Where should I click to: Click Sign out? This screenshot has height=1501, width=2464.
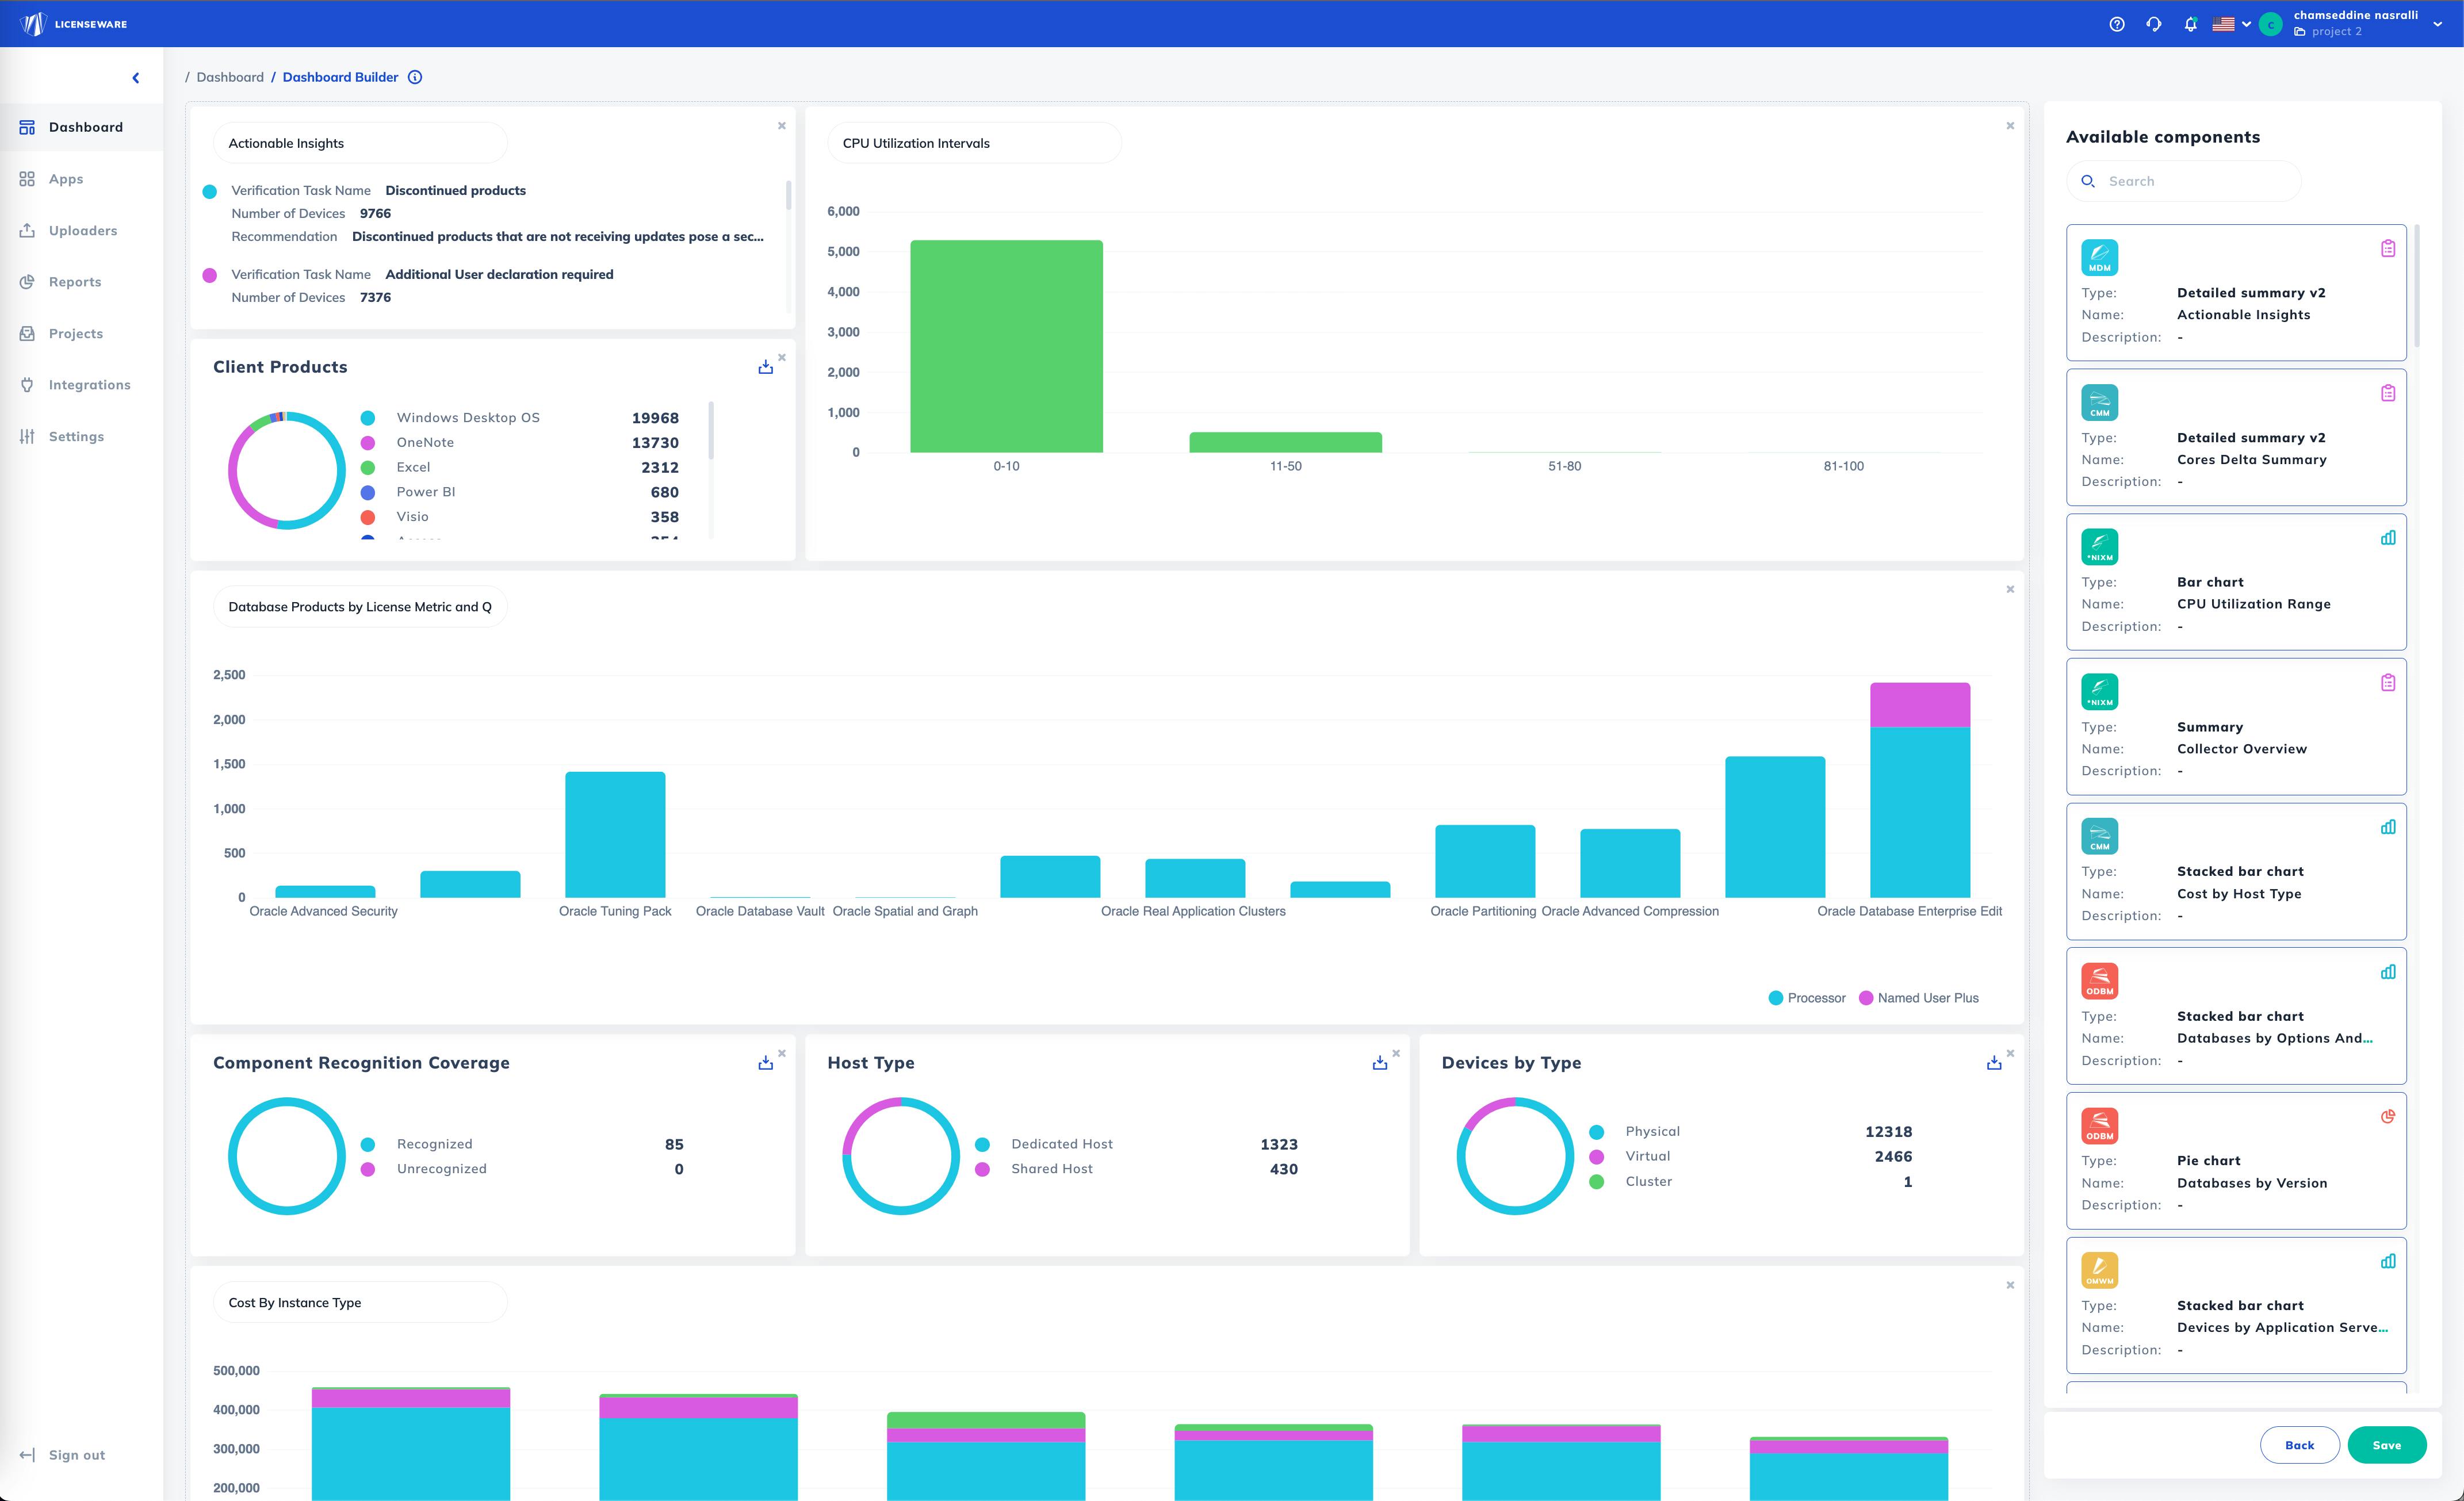tap(62, 1455)
